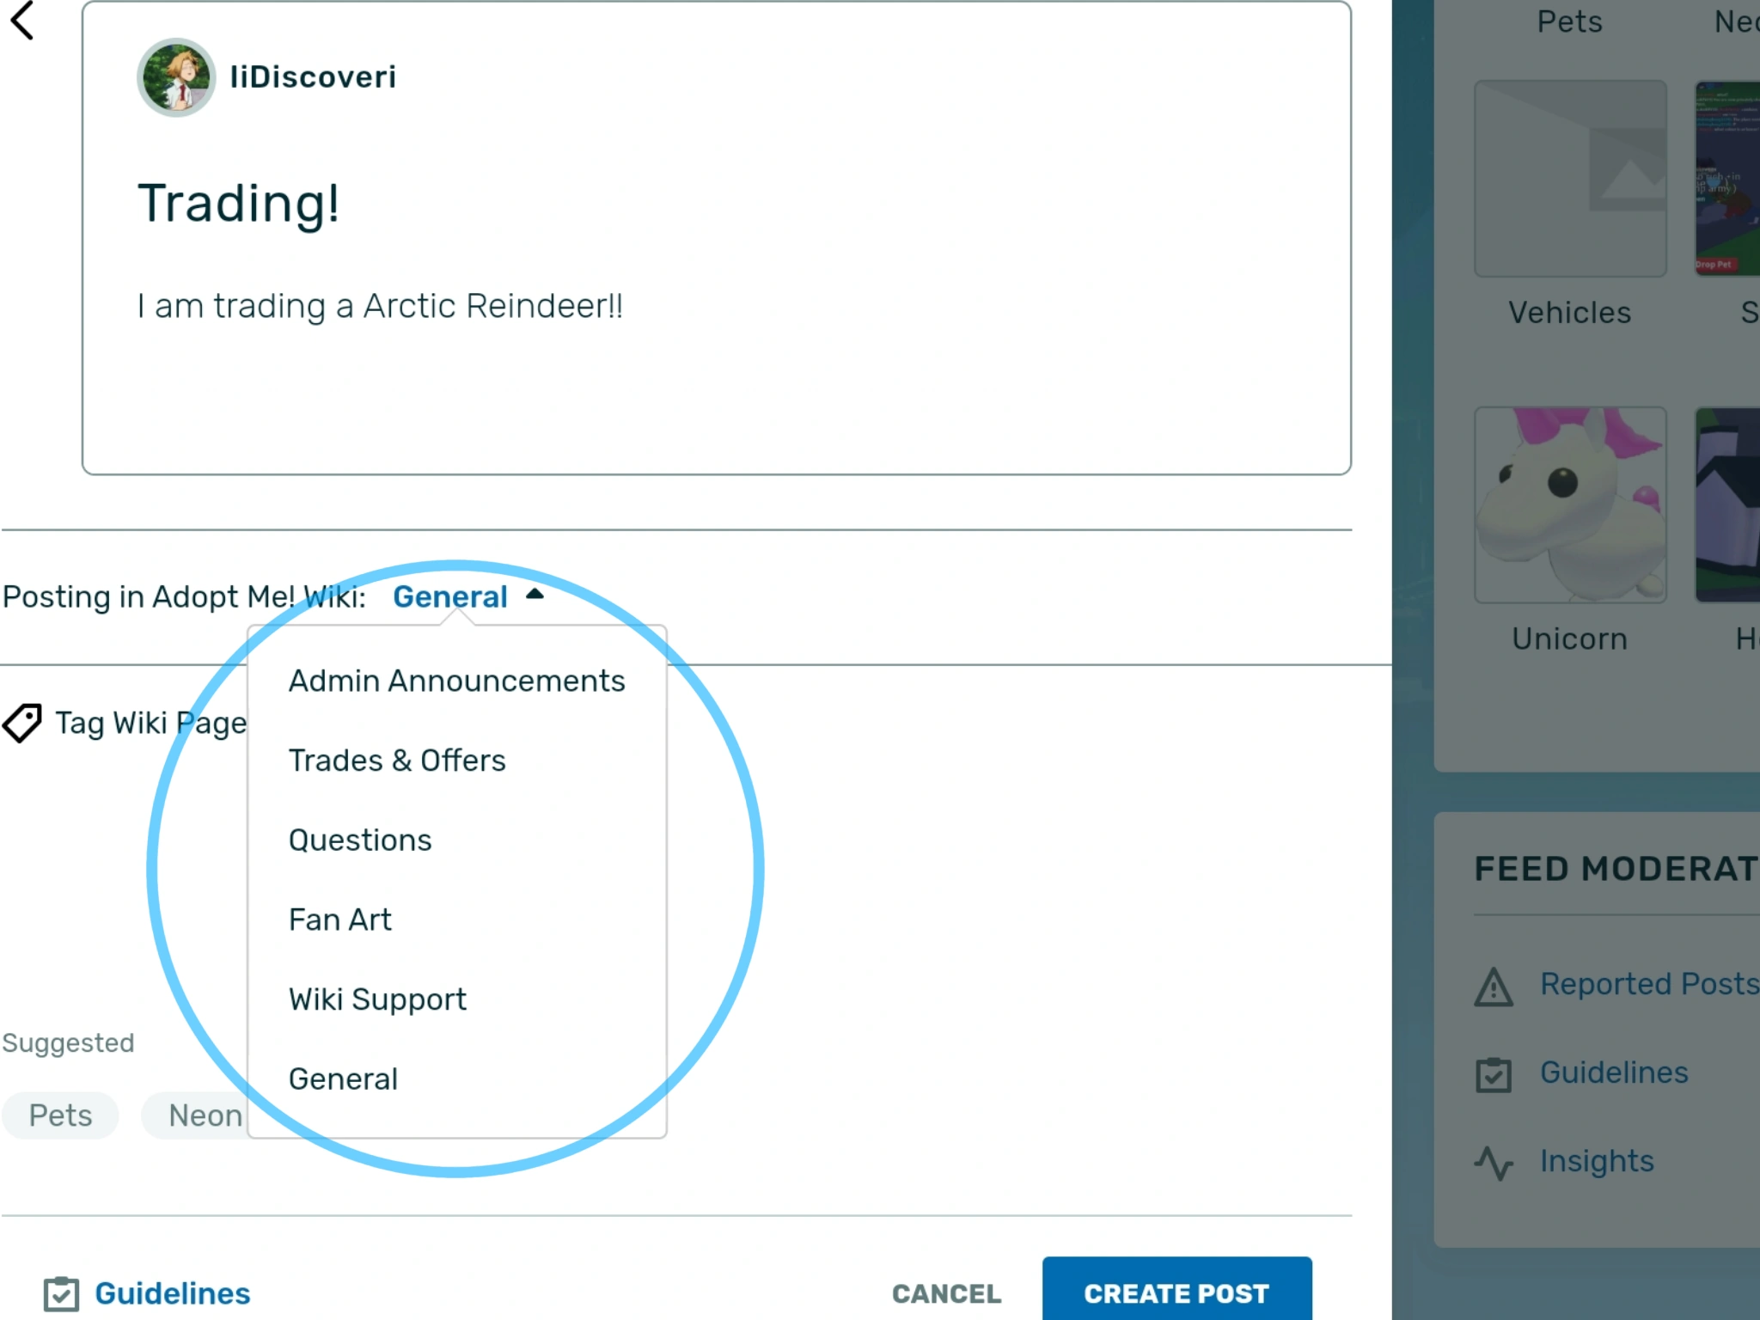
Task: Click the Pets suggested tag chip
Action: [x=60, y=1115]
